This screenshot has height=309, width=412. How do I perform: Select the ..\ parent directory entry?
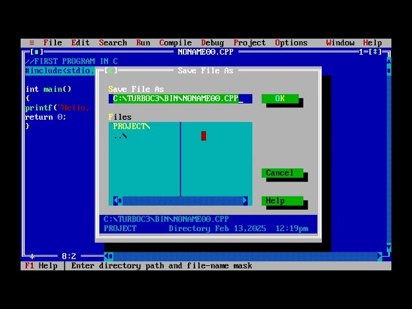tap(120, 136)
